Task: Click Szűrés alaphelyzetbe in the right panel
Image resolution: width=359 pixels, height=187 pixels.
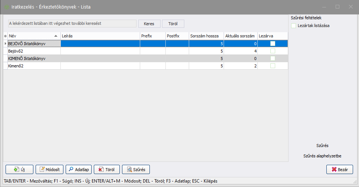Action: tap(322, 156)
